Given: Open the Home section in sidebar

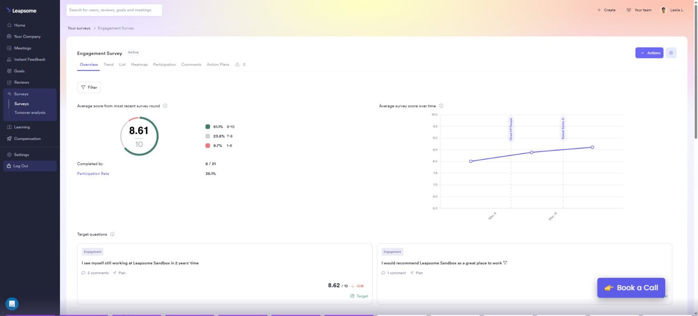Looking at the screenshot, I should coord(19,25).
